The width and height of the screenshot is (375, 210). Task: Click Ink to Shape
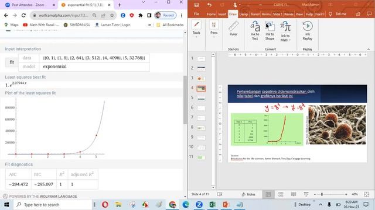tap(270, 30)
